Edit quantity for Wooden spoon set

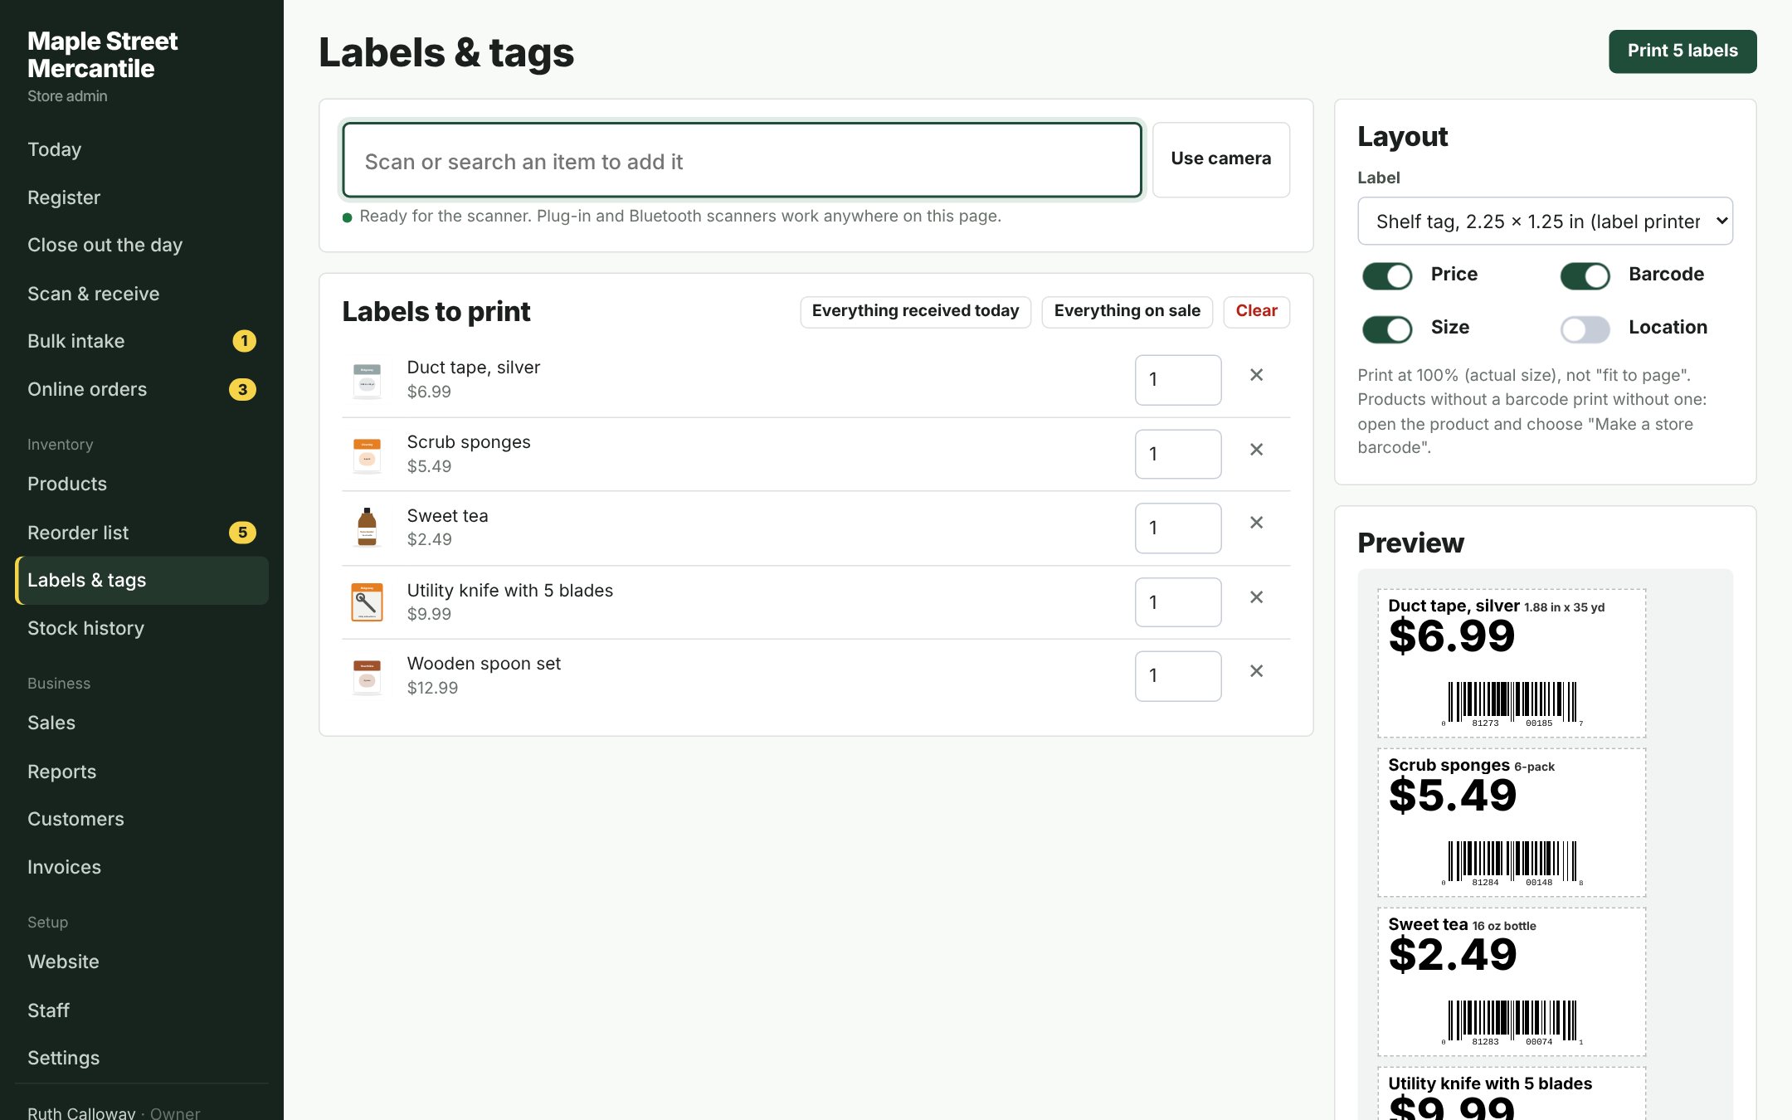tap(1178, 676)
